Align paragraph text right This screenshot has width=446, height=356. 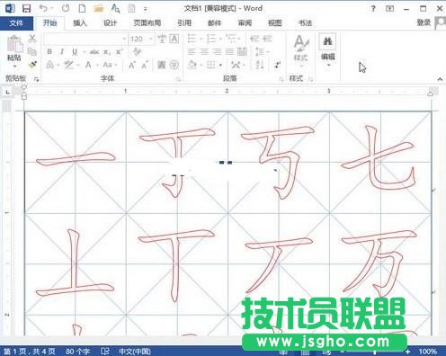pos(217,52)
